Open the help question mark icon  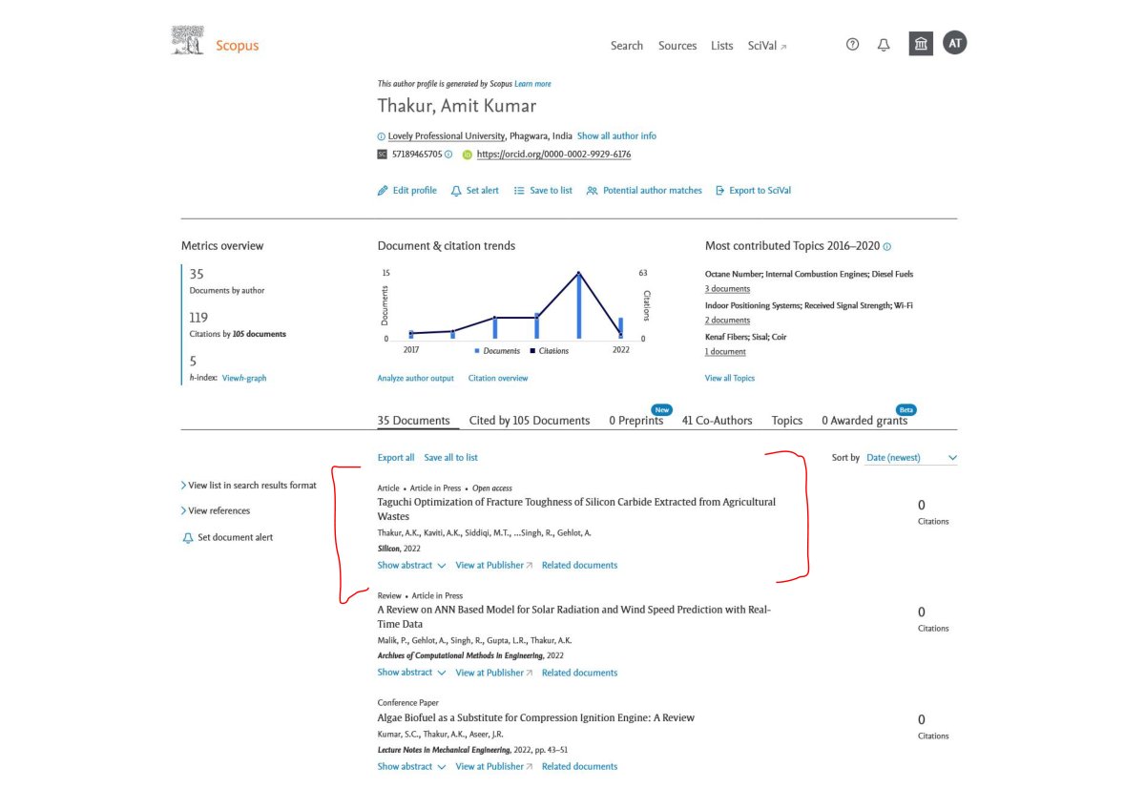(853, 45)
